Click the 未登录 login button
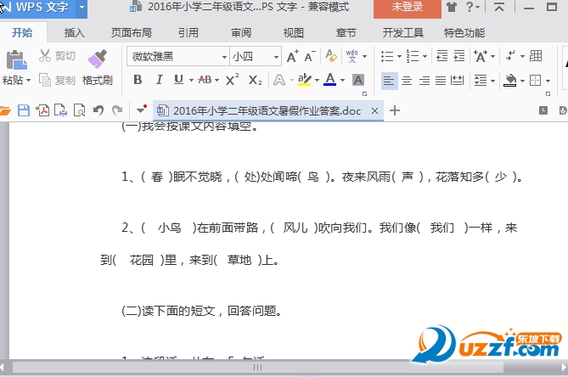Screen dimensions: 568x377 [x=408, y=8]
